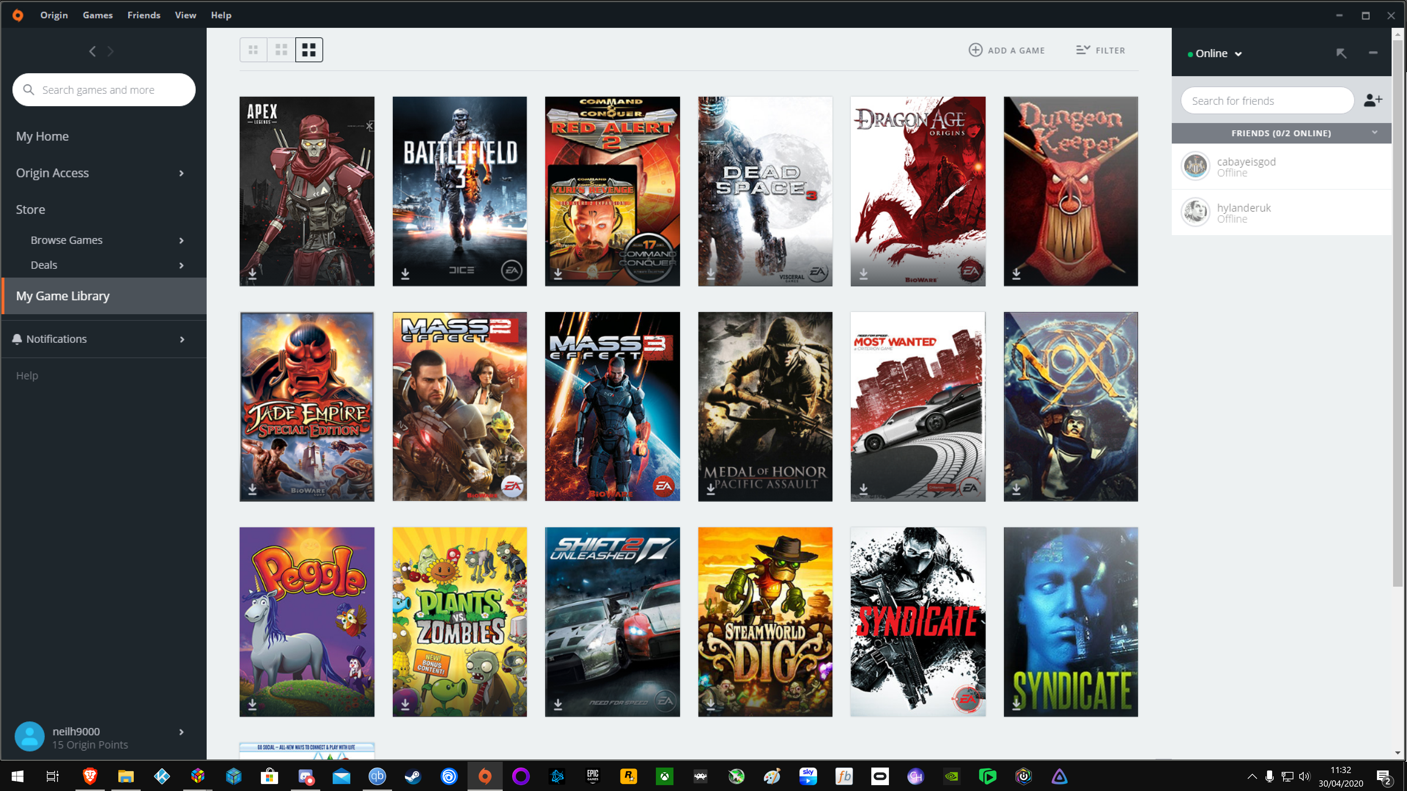Open Steam from the taskbar

point(413,776)
